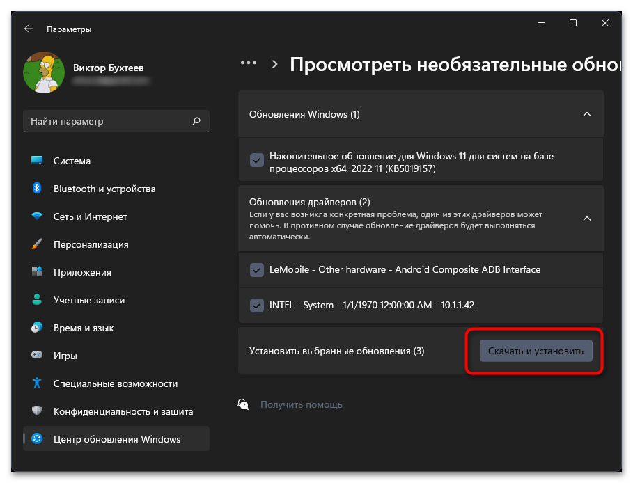The image size is (633, 483).
Task: Click the search magnifier icon
Action: click(196, 121)
